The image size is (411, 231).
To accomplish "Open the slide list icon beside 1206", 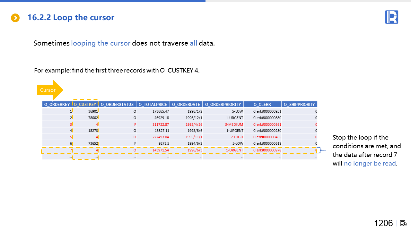I will 403,223.
